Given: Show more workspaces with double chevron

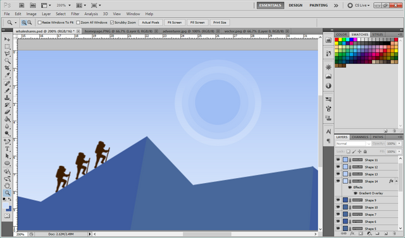Looking at the screenshot, I should click(336, 6).
